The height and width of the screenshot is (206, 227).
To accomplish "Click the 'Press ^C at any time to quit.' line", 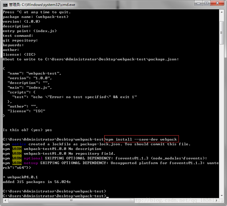I will (37, 12).
